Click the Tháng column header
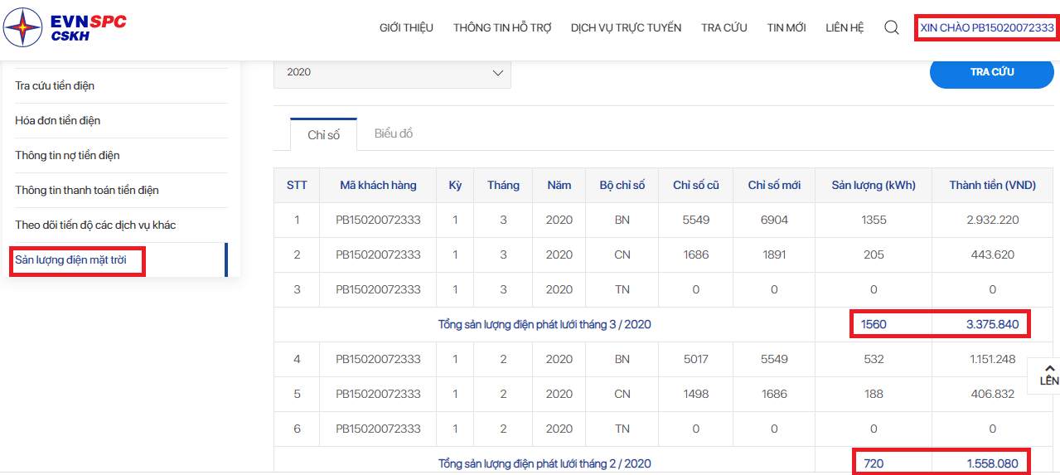 503,185
